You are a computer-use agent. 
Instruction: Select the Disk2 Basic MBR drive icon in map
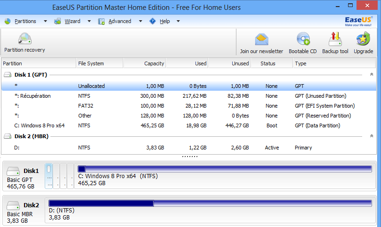pyautogui.click(x=13, y=205)
